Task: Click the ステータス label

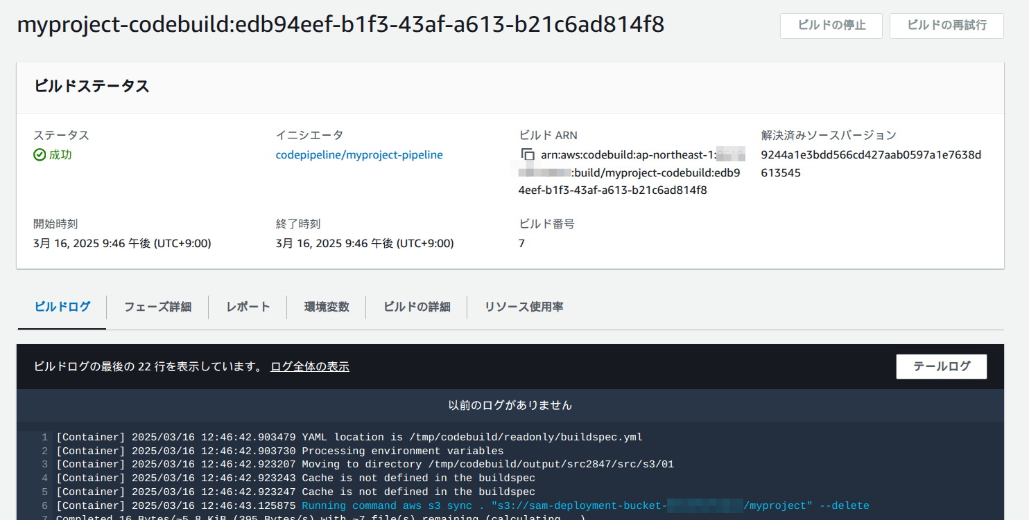Action: point(61,136)
